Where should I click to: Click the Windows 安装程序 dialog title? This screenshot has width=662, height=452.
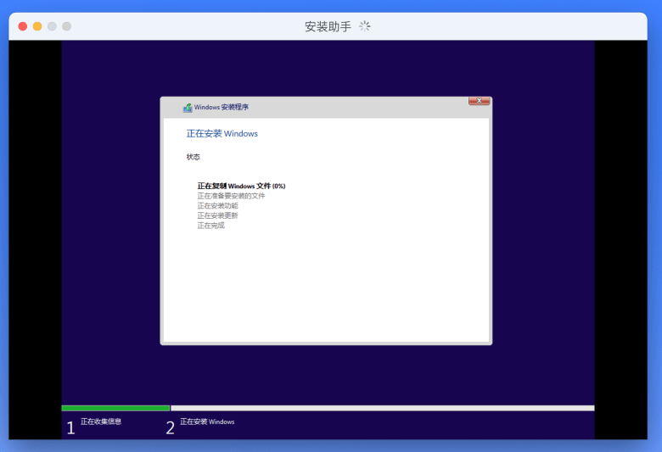pos(222,107)
